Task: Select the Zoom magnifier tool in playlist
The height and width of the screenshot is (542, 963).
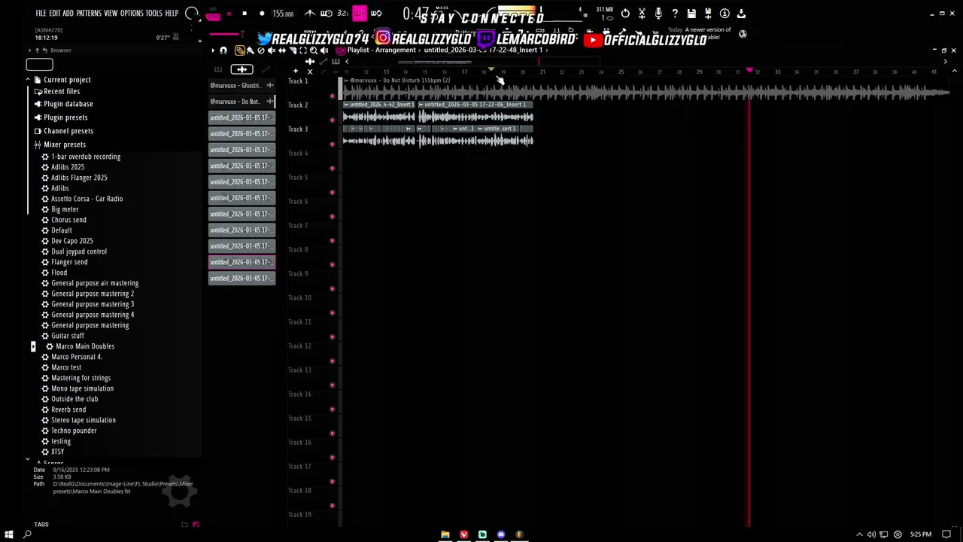Action: pos(314,50)
